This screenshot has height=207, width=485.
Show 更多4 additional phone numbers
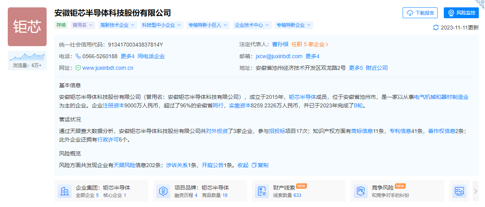tap(127, 56)
